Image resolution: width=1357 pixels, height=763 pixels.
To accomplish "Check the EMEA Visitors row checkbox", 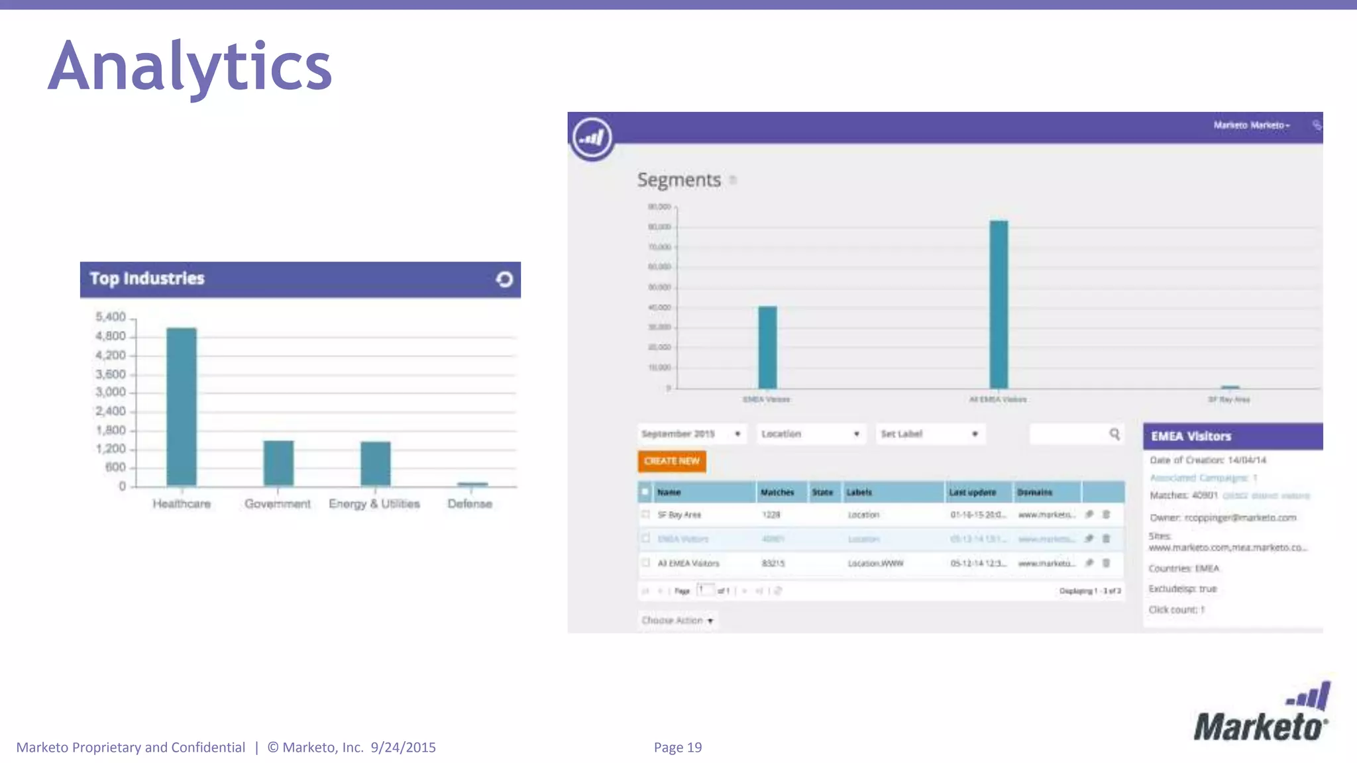I will (x=645, y=538).
